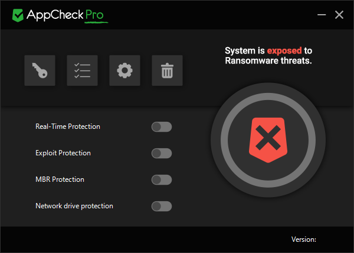The width and height of the screenshot is (354, 253).
Task: Click the MBR Protection label
Action: click(x=60, y=179)
